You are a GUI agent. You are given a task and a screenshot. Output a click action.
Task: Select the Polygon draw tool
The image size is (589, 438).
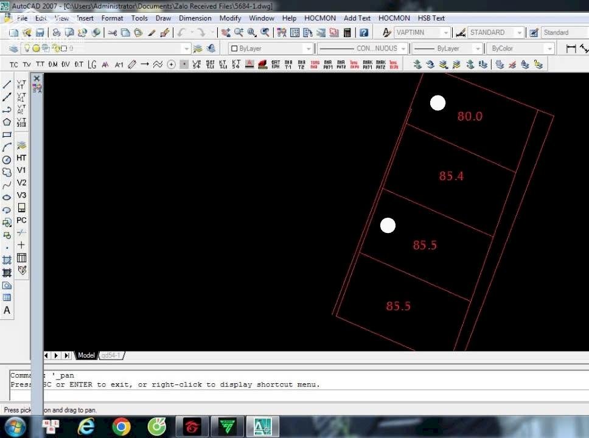7,122
